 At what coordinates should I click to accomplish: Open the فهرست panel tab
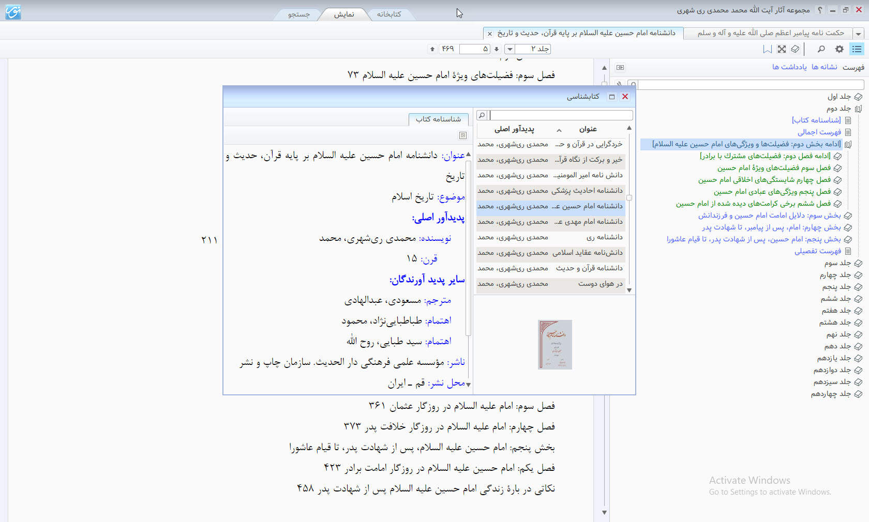click(x=853, y=67)
